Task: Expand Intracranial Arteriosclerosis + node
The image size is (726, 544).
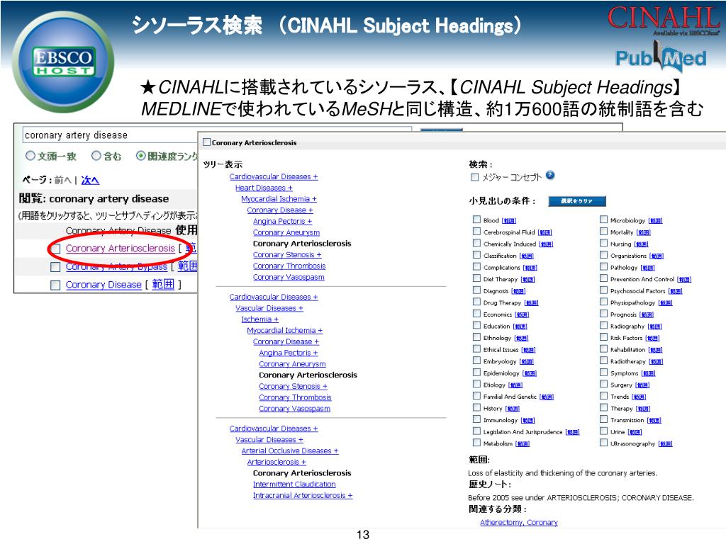Action: pos(303,495)
